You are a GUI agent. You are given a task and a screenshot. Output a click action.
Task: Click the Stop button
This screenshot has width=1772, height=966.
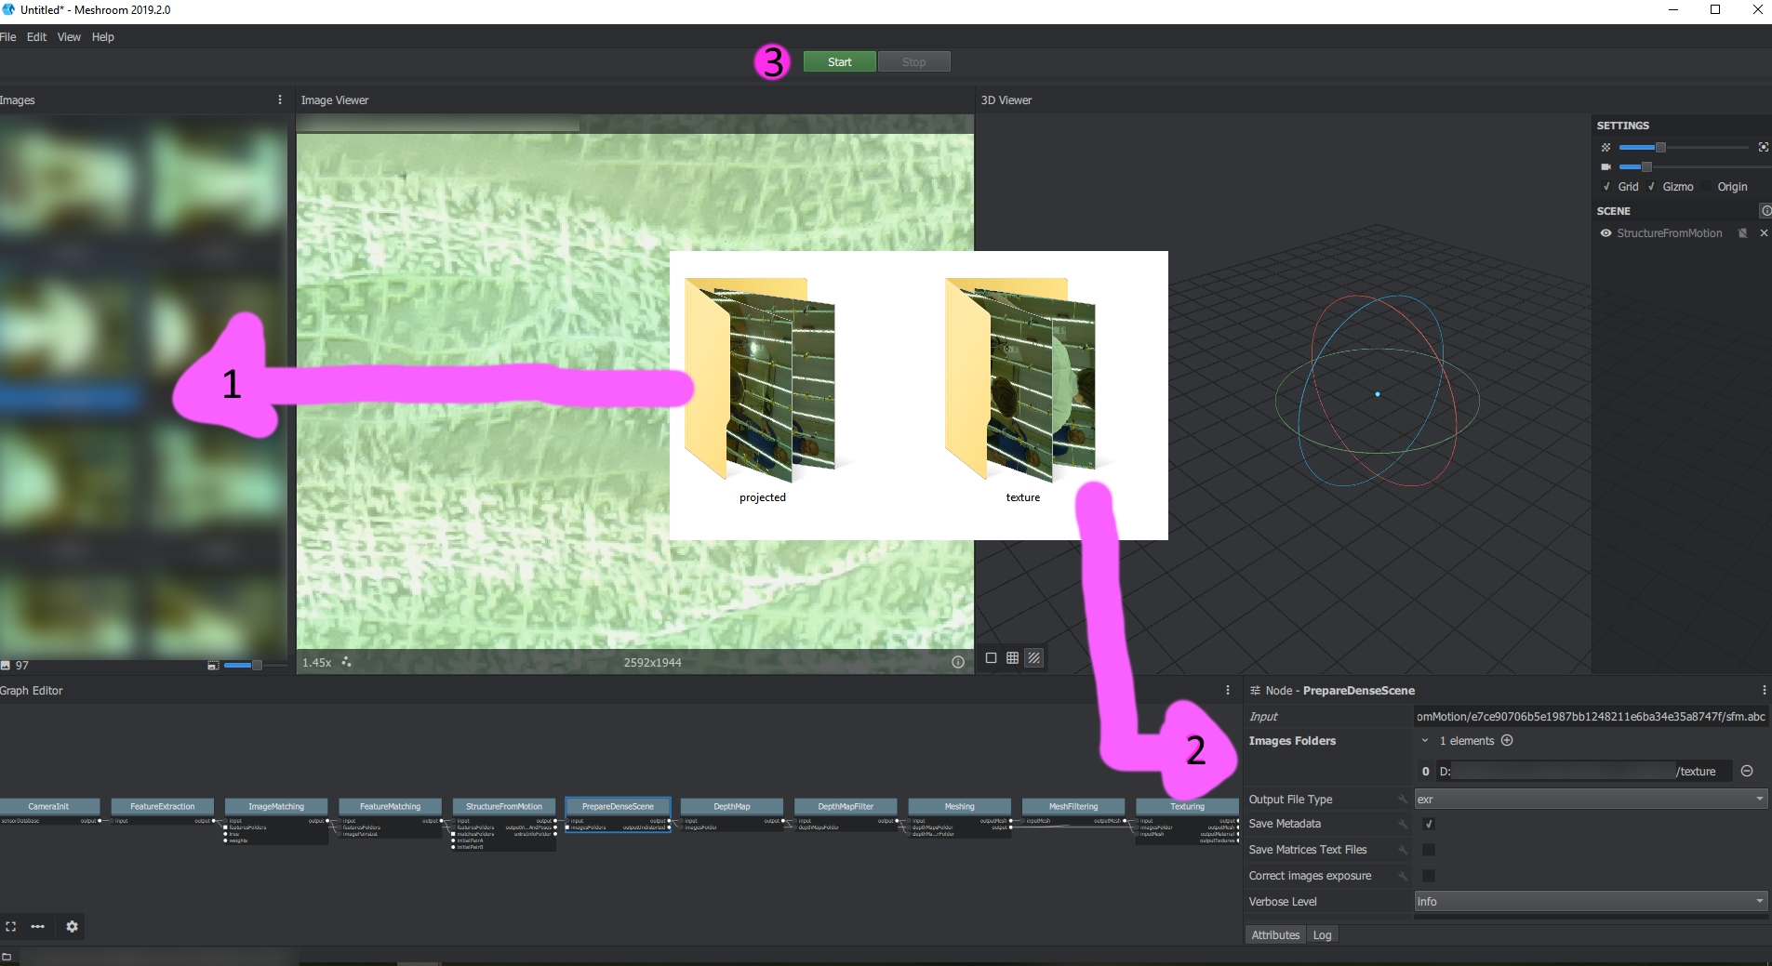[913, 62]
